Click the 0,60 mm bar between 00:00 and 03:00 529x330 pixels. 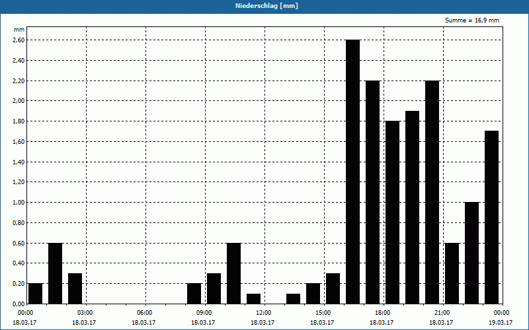(x=56, y=273)
